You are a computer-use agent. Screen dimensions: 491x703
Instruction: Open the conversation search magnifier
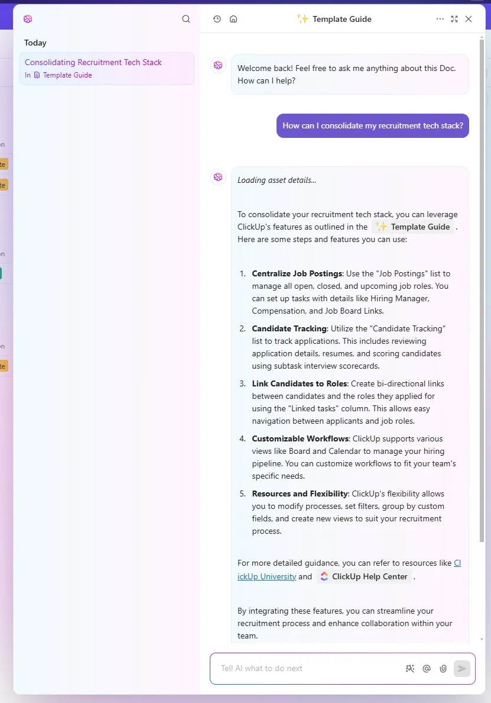[x=186, y=19]
